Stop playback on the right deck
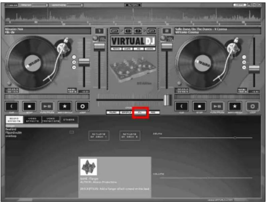Viewport: 266px width, 202px height. [199, 106]
